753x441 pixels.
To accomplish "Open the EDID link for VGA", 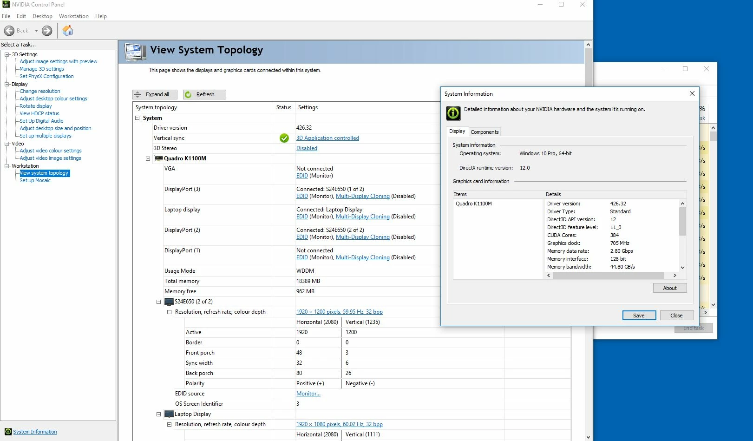I will point(302,176).
